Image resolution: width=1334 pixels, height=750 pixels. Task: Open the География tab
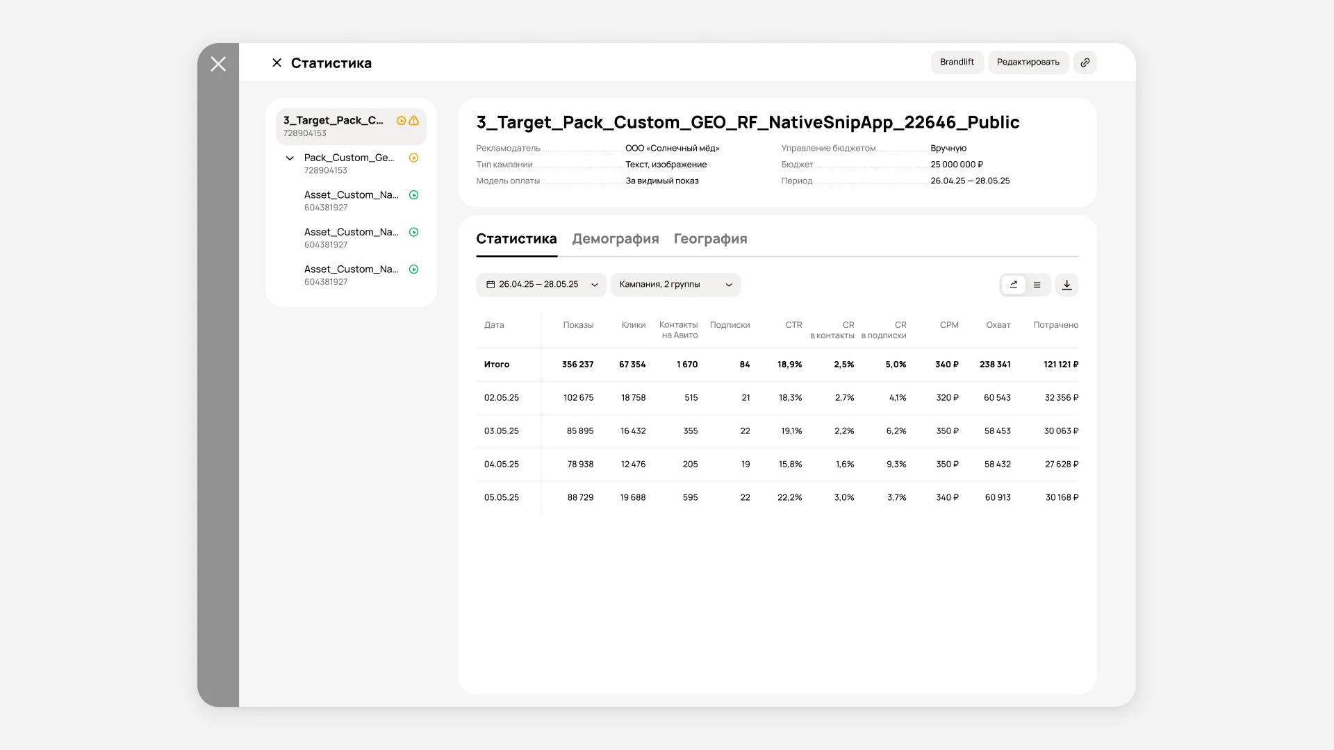[x=710, y=239]
